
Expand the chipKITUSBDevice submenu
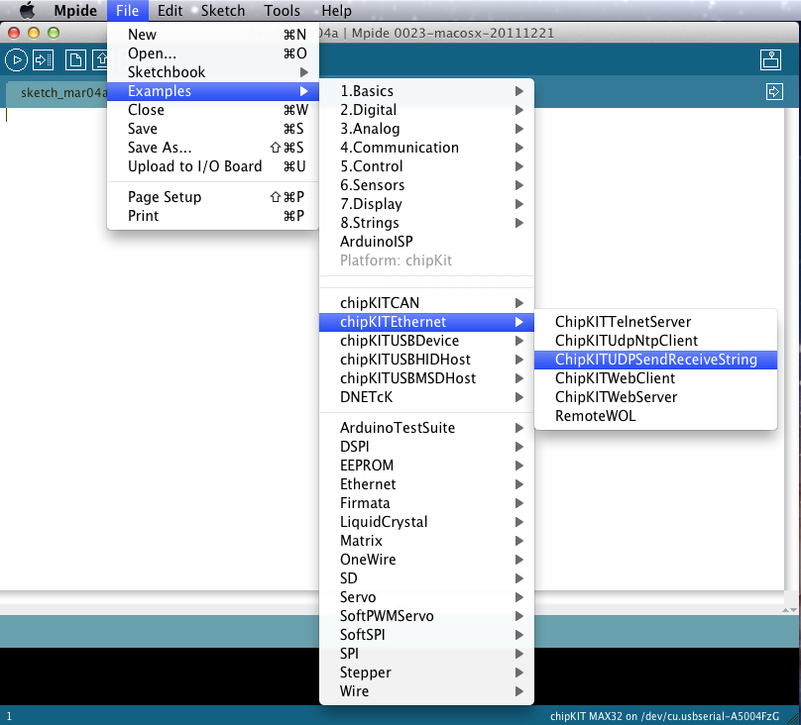coord(426,341)
